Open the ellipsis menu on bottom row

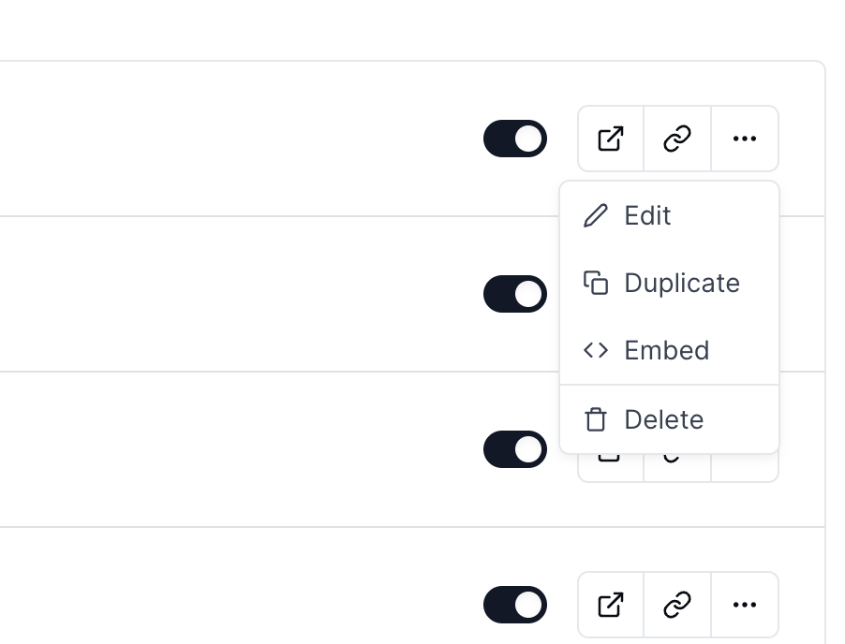[x=744, y=605]
